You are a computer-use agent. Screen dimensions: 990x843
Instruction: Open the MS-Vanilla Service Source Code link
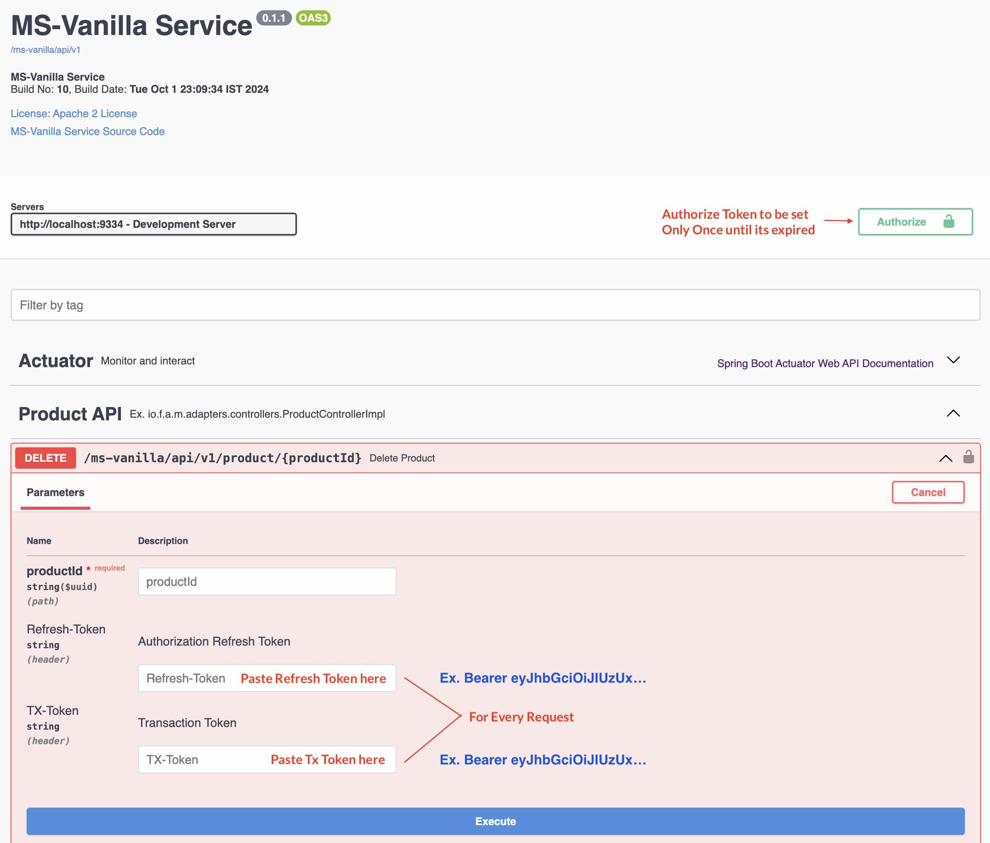87,131
